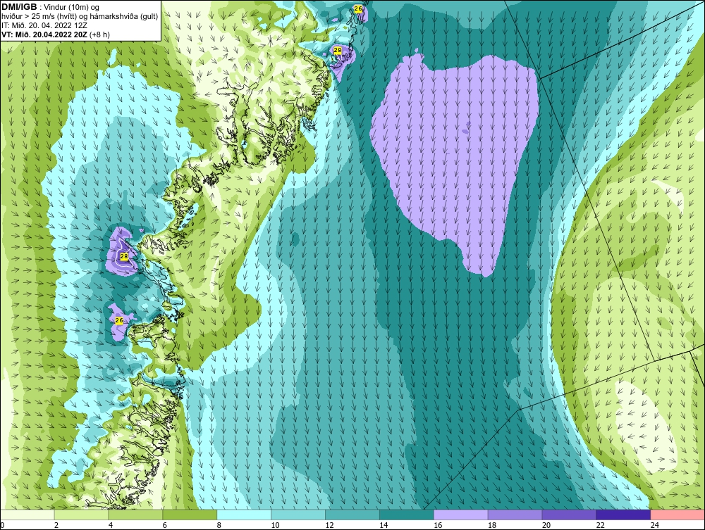Click the legend scale number 22
Image resolution: width=705 pixels, height=530 pixels.
tap(600, 525)
